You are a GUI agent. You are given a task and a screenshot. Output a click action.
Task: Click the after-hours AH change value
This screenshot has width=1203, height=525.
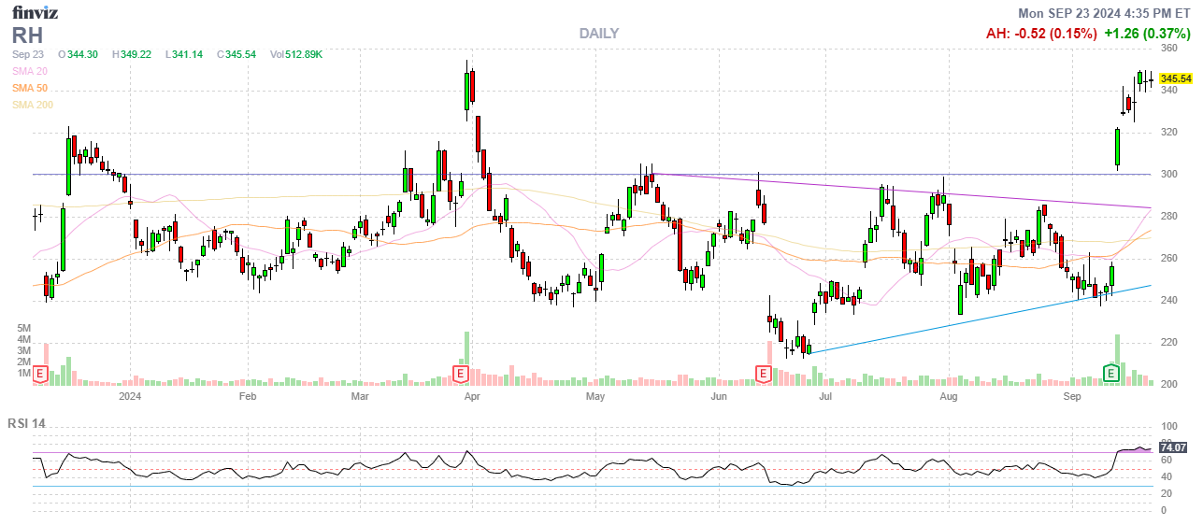coord(1041,34)
